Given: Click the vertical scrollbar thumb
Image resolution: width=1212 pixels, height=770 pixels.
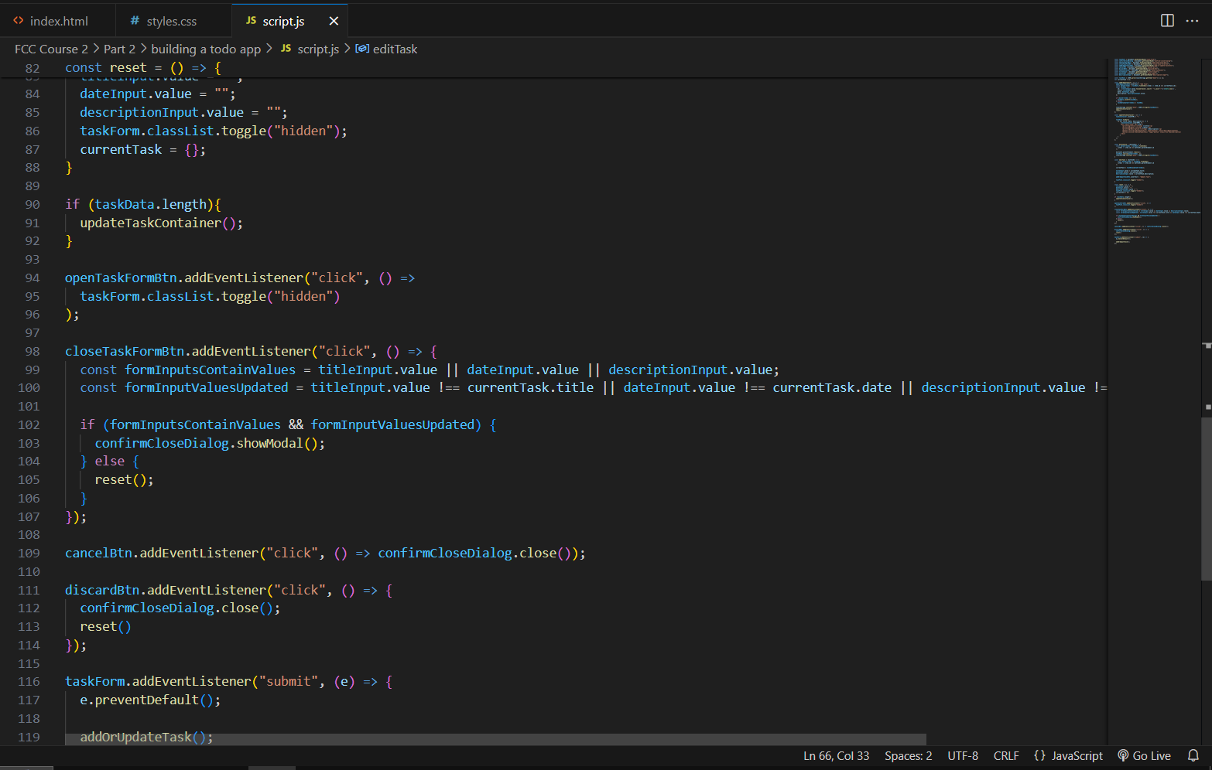Looking at the screenshot, I should tap(1206, 498).
